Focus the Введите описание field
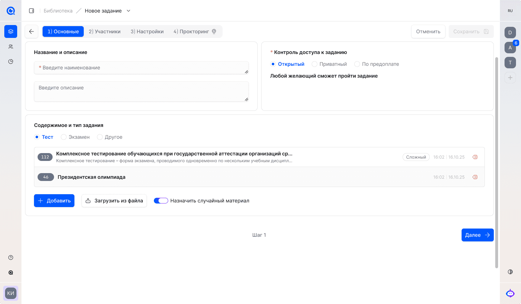 (x=141, y=92)
